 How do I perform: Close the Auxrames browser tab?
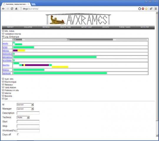click(28, 4)
